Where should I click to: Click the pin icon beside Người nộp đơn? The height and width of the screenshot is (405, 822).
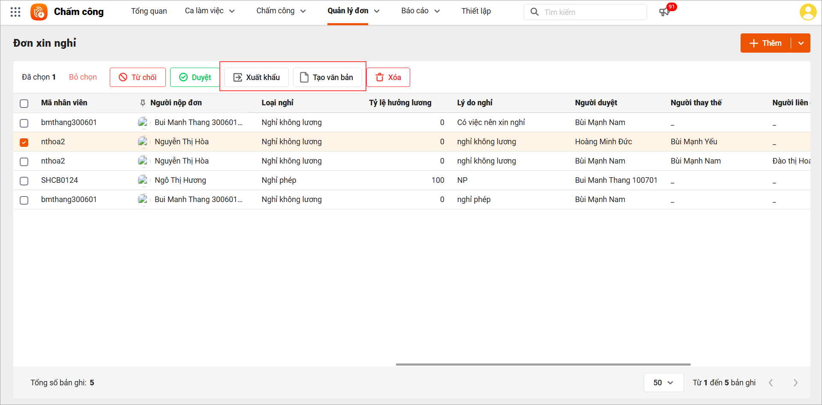click(143, 103)
